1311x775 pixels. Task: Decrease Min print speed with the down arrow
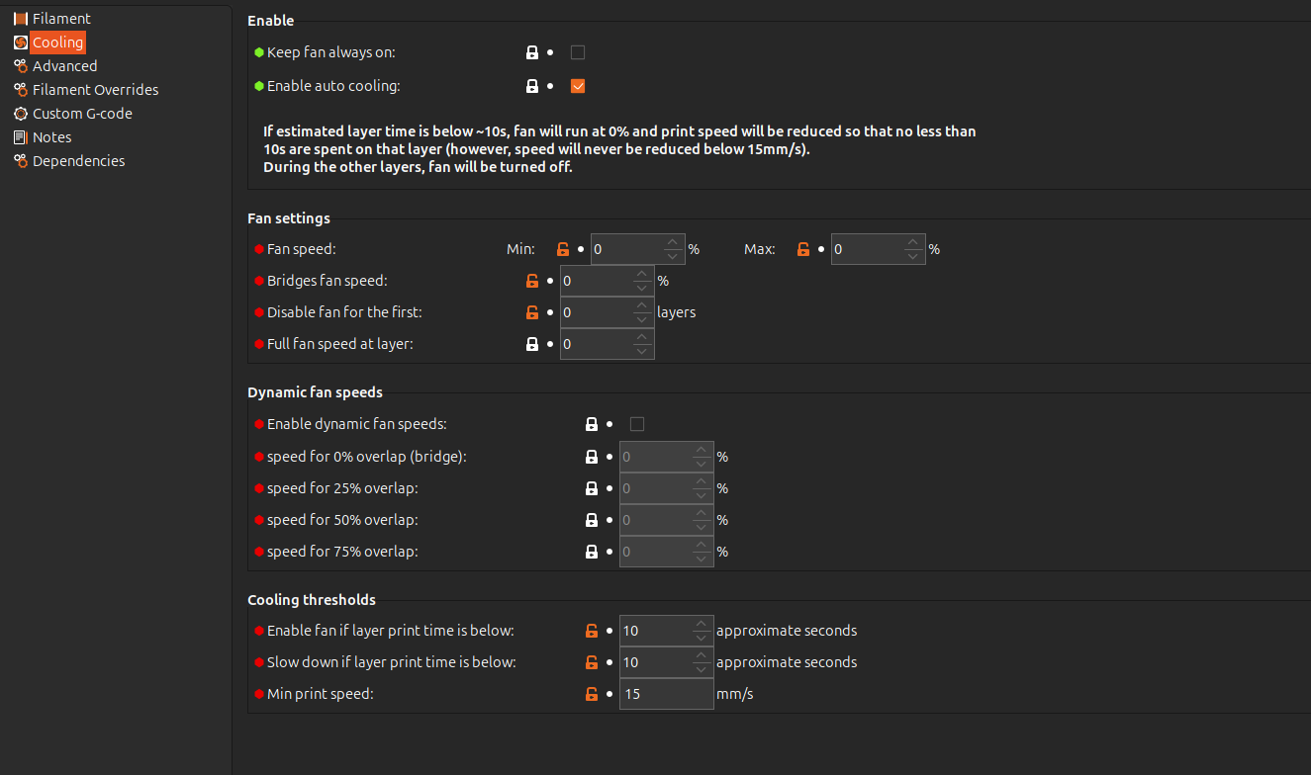(702, 701)
